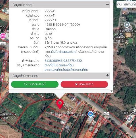
Task: Open จากที่นี่ไปยังแปลงที่ดิน directions link
Action: [59, 65]
